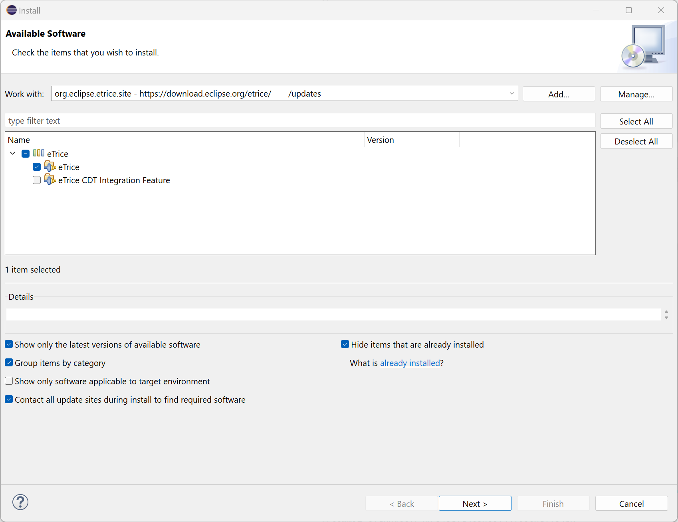Click Select All button
This screenshot has width=678, height=522.
(x=636, y=121)
